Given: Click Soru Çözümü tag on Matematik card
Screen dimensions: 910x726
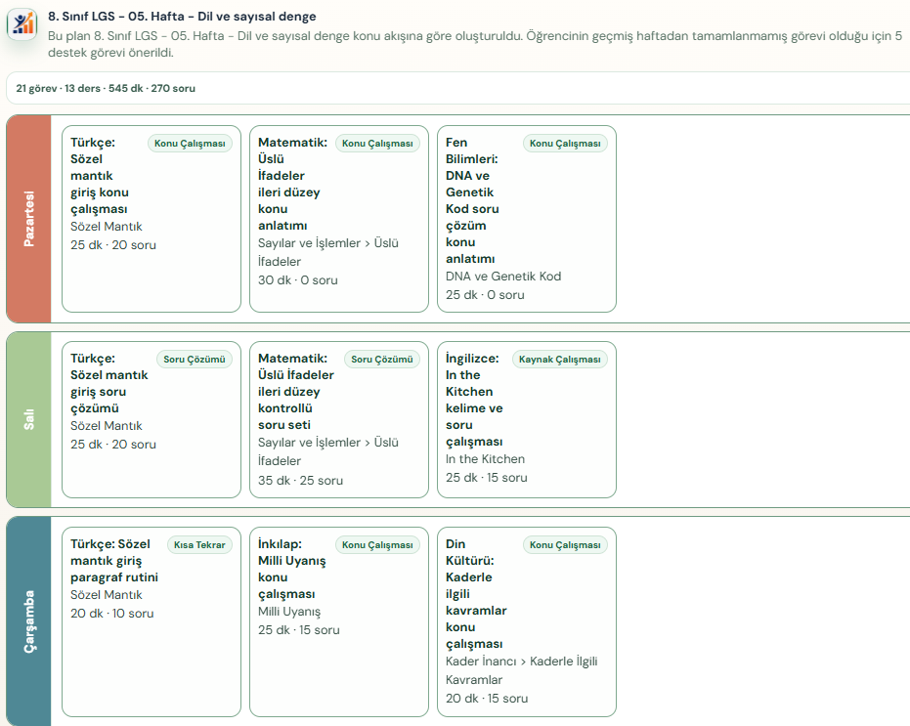Looking at the screenshot, I should click(x=382, y=360).
